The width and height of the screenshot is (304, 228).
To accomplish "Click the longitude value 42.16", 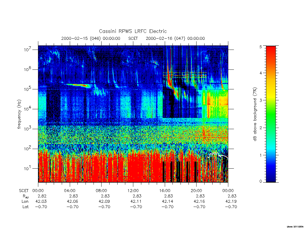I will (x=199, y=202).
